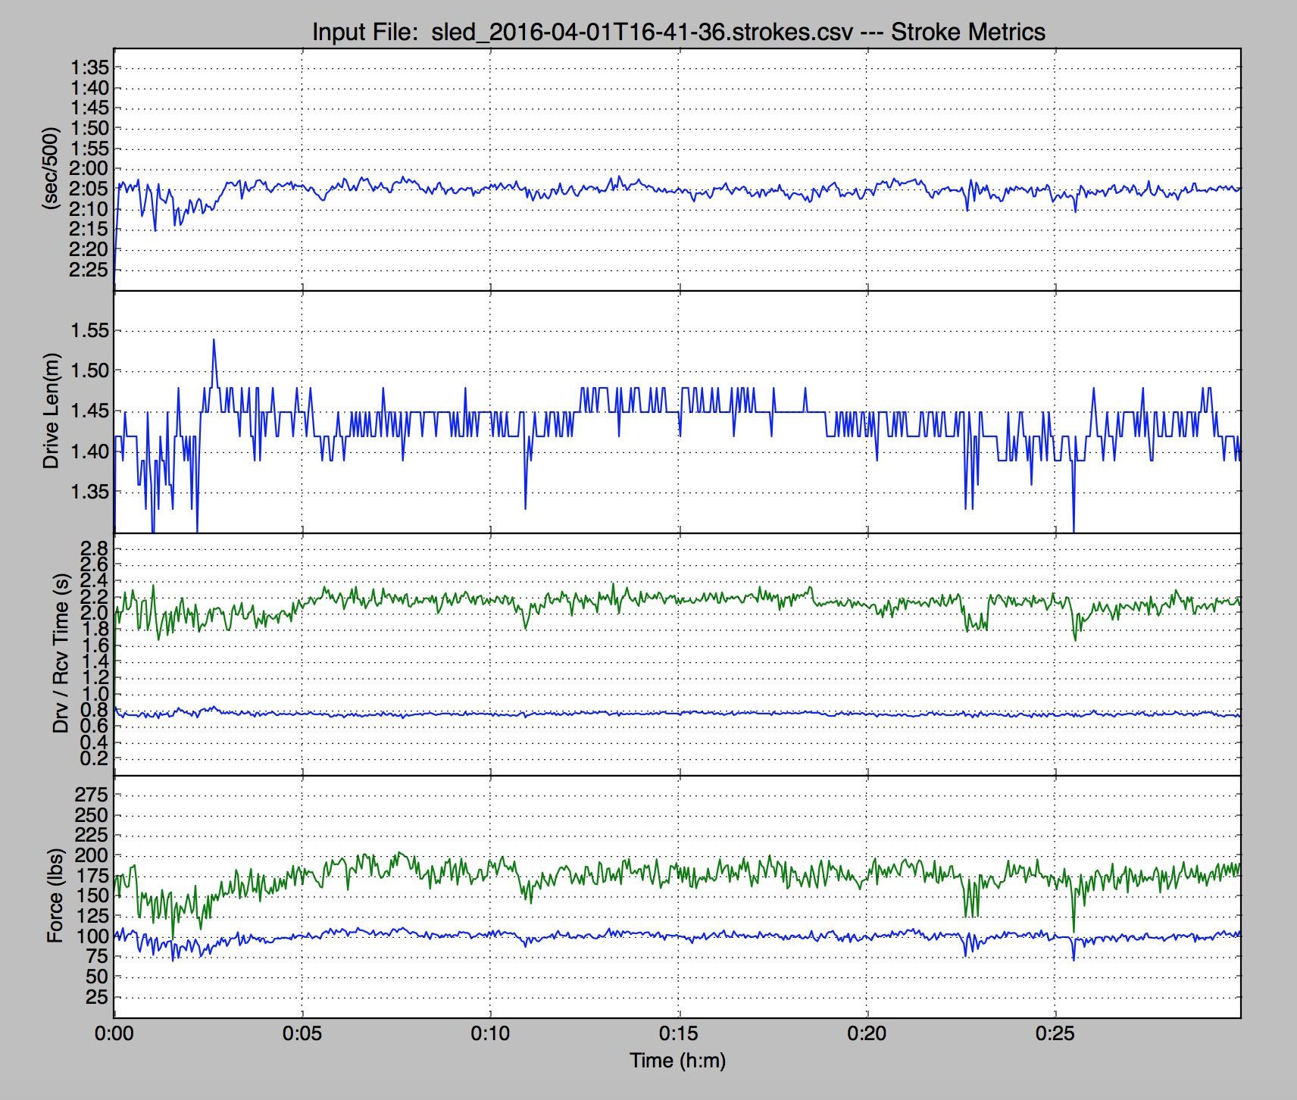Click the 1:35 pace tick label
This screenshot has width=1297, height=1100.
tap(89, 68)
